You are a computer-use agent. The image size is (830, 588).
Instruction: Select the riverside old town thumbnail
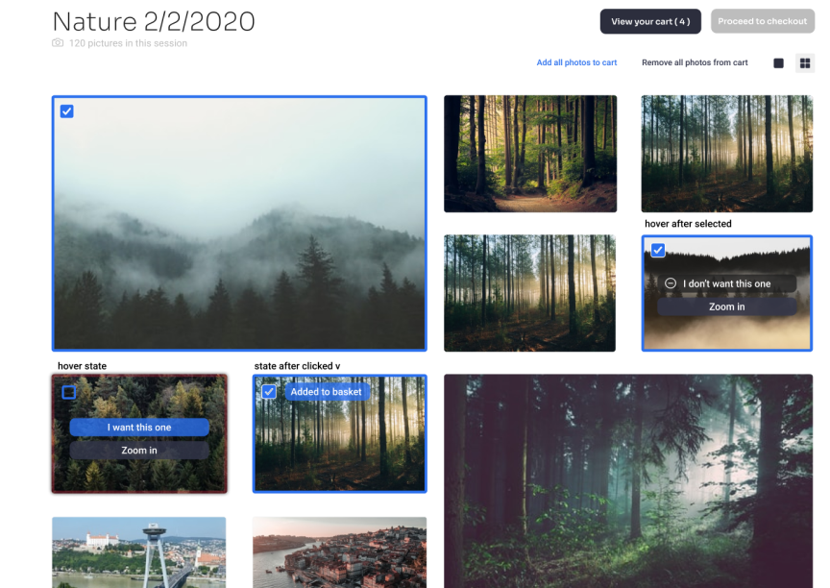pyautogui.click(x=339, y=552)
